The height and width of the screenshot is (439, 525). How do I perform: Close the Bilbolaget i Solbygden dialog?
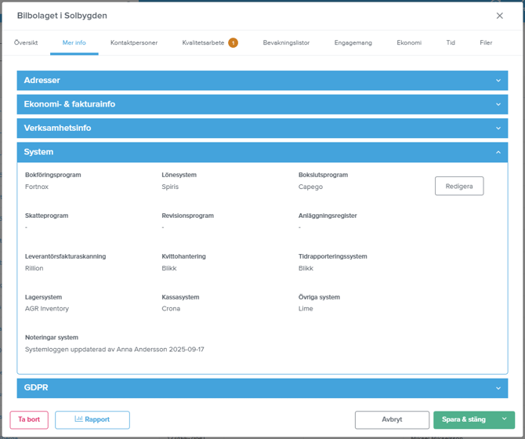500,16
